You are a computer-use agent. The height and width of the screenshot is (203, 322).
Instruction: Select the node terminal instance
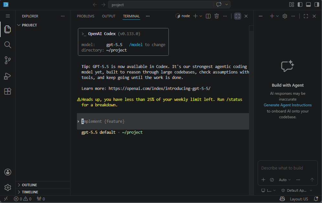tap(183, 16)
